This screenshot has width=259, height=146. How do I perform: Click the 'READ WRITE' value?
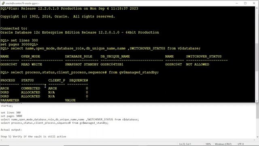click(x=32, y=64)
